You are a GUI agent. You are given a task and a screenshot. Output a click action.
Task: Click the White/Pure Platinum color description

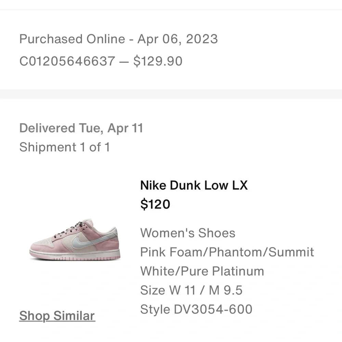coord(202,271)
